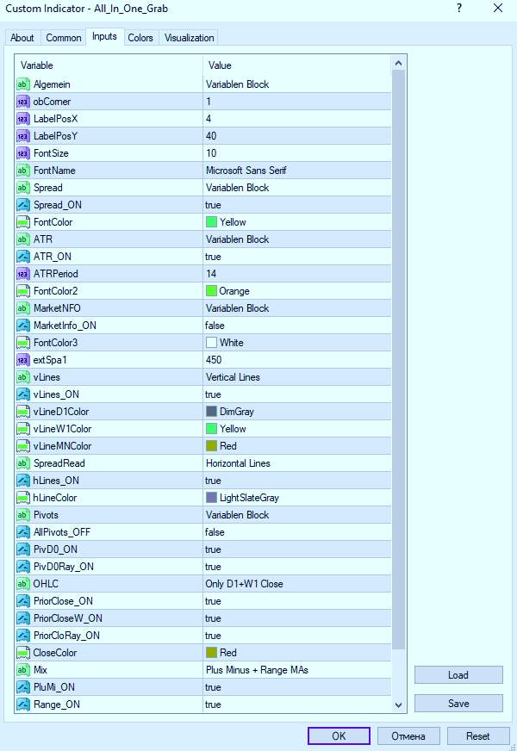Click the string type icon beside Algemein

(23, 84)
